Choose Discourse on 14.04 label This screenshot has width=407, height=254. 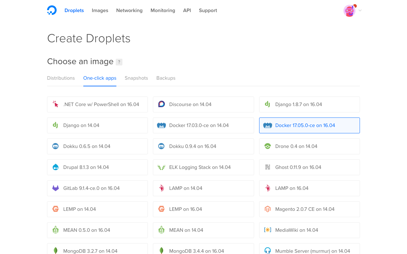190,104
